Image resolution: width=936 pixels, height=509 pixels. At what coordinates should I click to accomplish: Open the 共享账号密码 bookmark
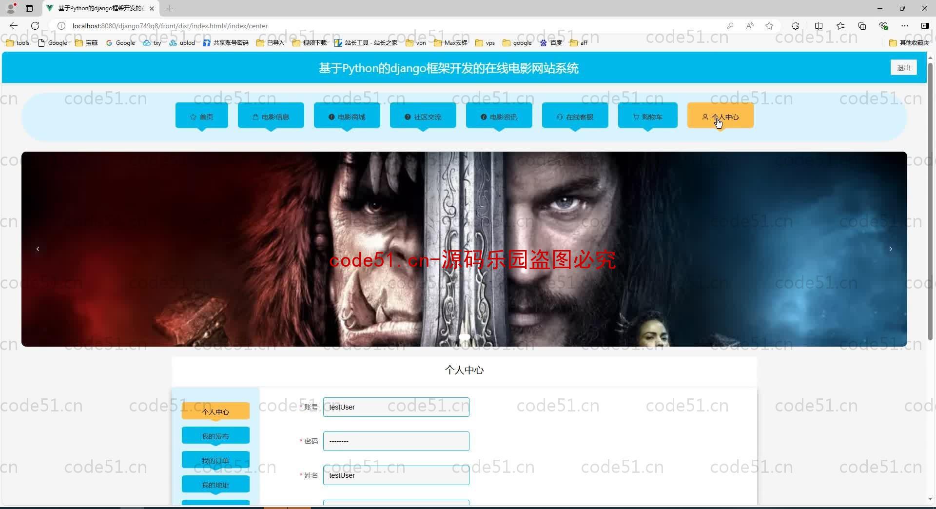pos(226,43)
